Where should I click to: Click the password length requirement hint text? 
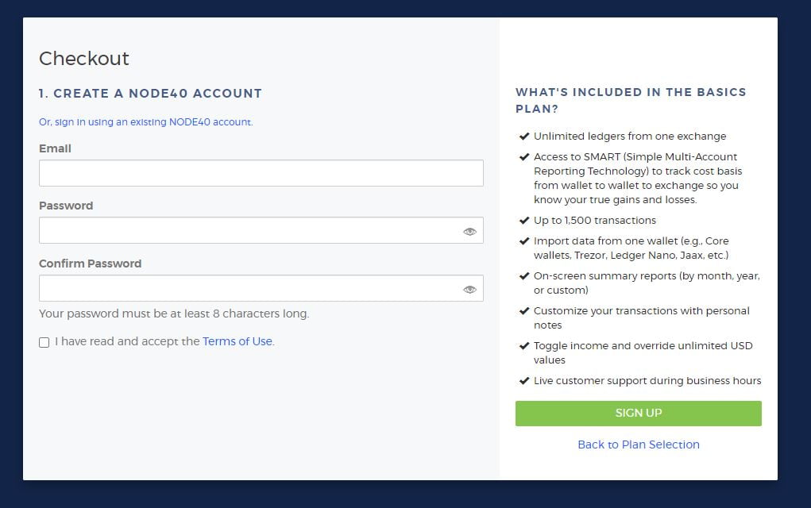[174, 314]
